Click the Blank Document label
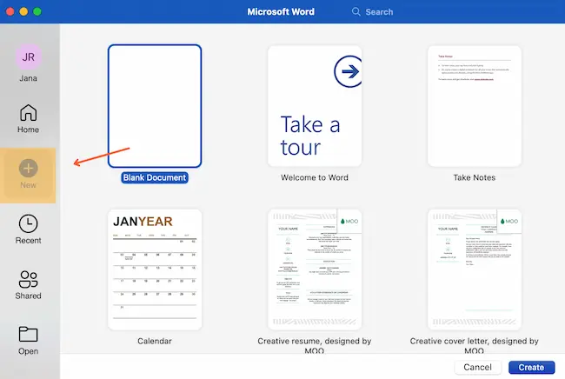Screen dimensions: 565x379 click(x=155, y=177)
